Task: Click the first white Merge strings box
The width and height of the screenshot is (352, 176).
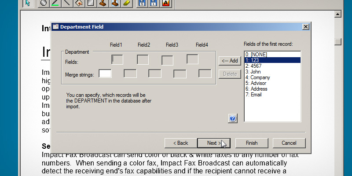Action: [105, 73]
